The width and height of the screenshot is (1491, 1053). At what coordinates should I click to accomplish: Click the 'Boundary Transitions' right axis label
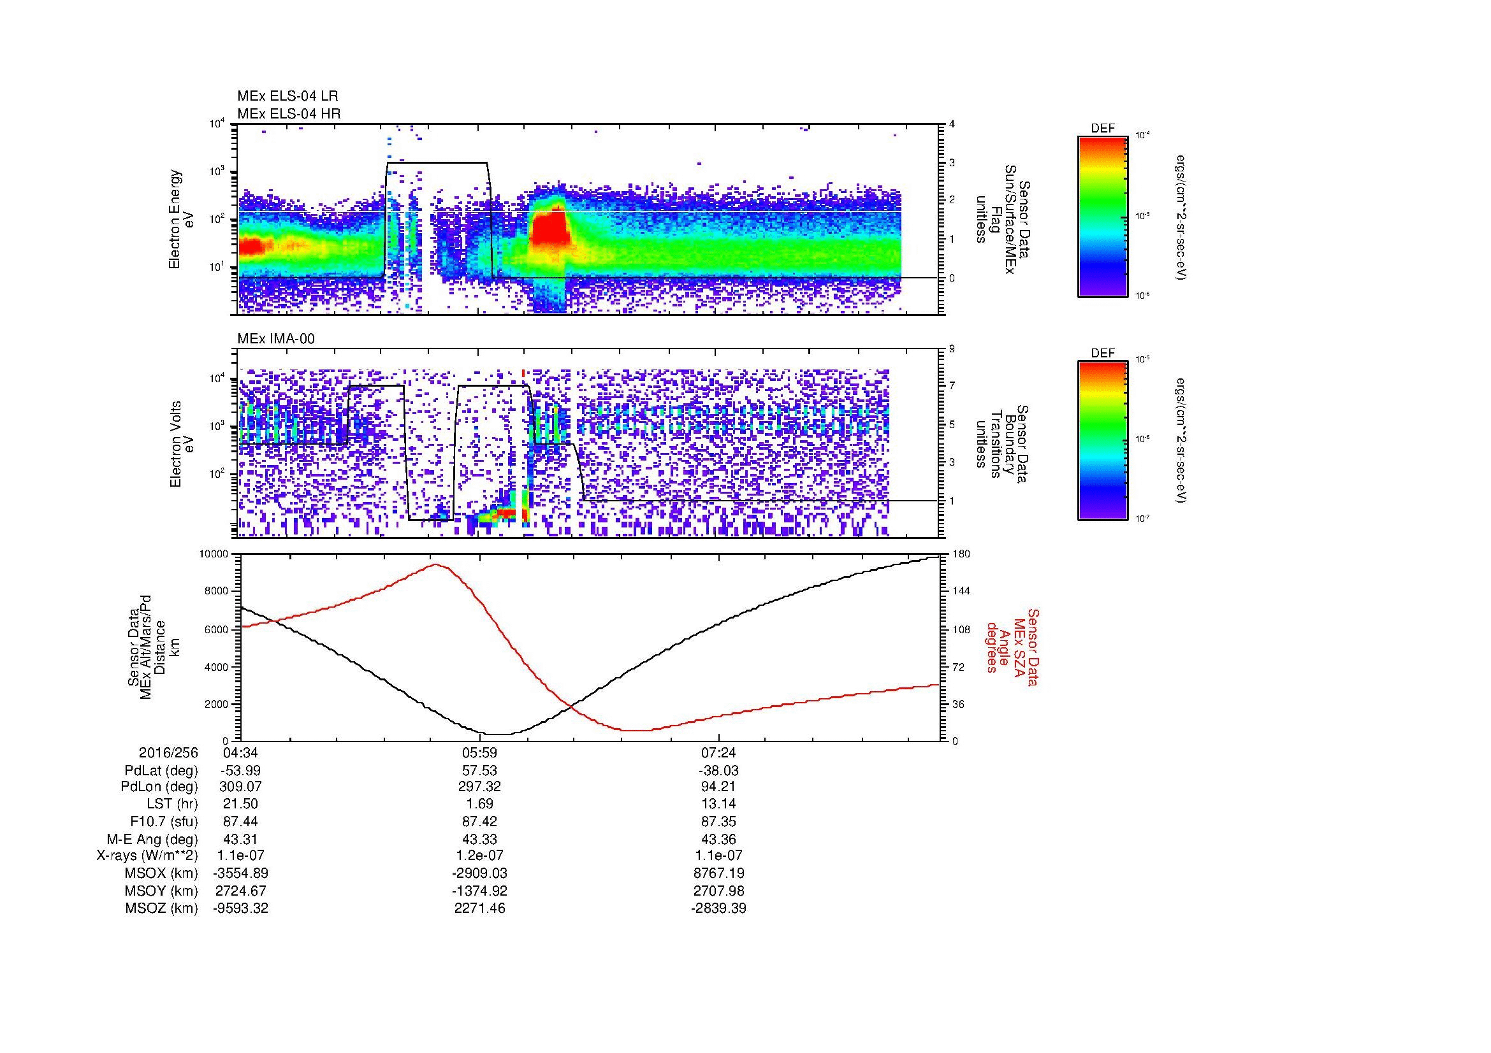tap(1003, 445)
